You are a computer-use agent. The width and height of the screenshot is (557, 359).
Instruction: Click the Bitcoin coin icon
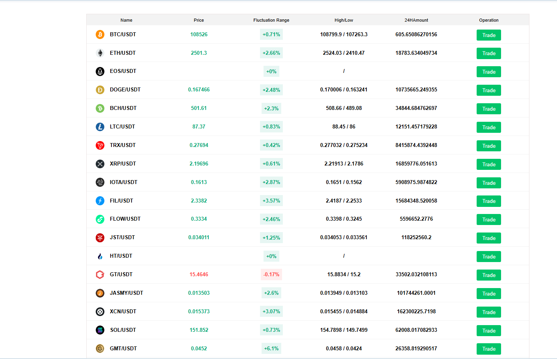point(100,35)
